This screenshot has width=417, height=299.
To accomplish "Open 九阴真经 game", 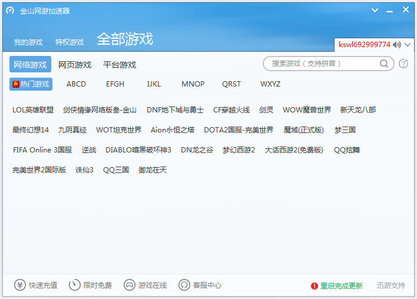I will point(72,129).
